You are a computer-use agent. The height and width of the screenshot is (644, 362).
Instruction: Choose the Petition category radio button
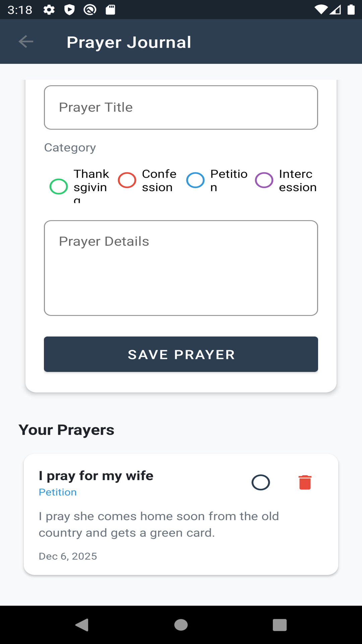195,180
